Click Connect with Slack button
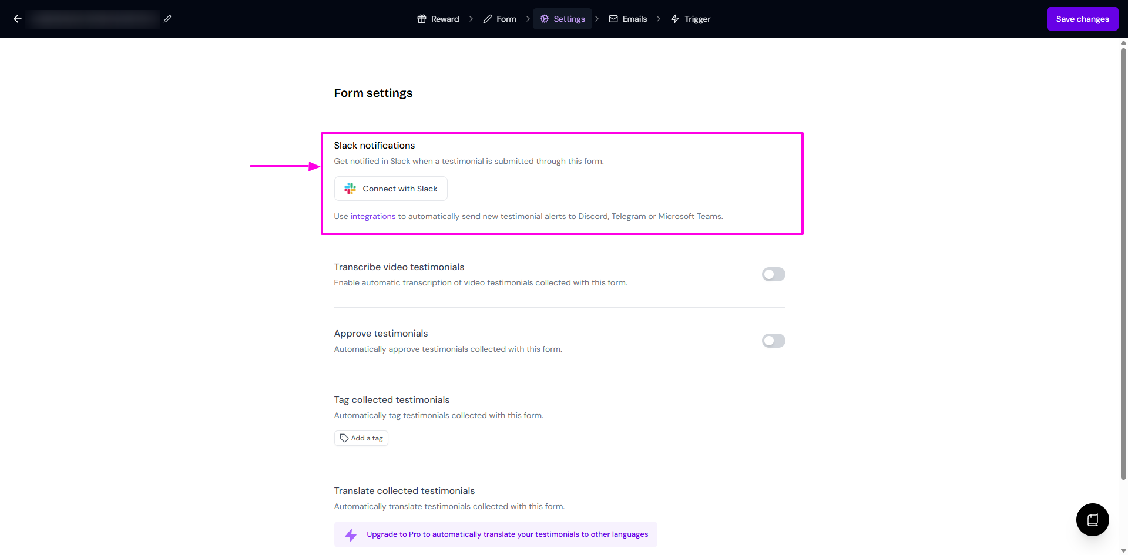 (x=391, y=189)
